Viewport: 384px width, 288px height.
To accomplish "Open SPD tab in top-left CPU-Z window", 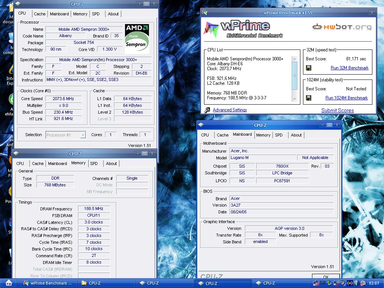I will (96, 14).
